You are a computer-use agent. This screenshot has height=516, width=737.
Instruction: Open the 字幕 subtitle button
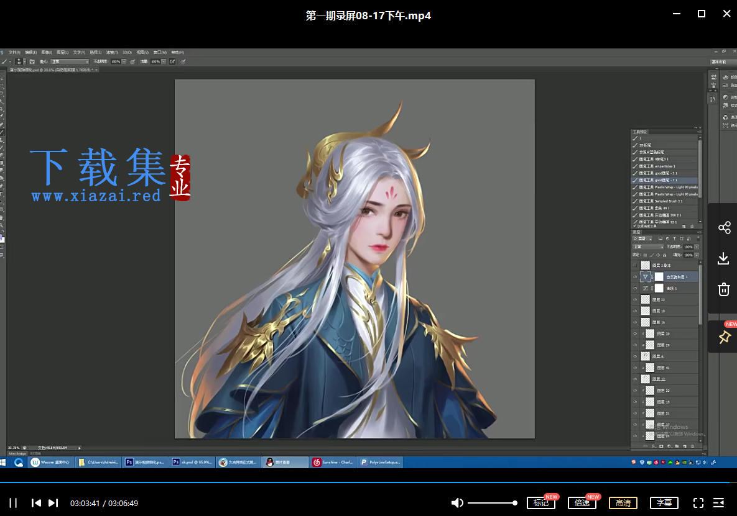(664, 503)
